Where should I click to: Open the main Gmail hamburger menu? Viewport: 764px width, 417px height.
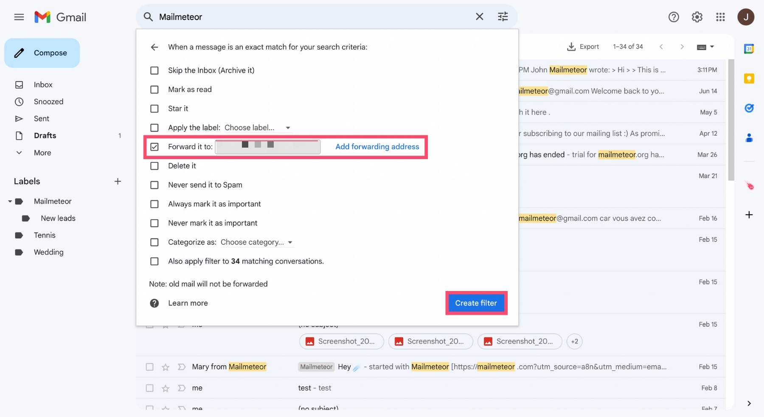click(19, 17)
